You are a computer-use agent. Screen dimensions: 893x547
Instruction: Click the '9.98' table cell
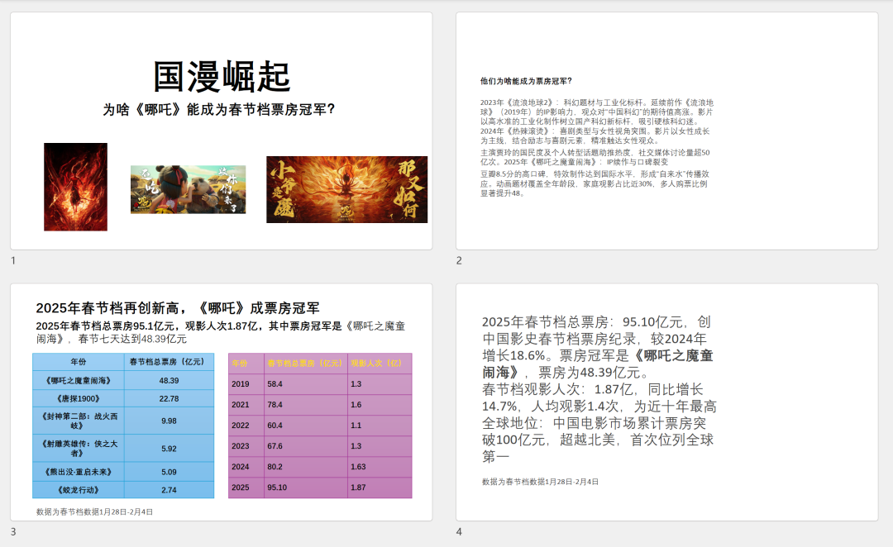pyautogui.click(x=170, y=421)
